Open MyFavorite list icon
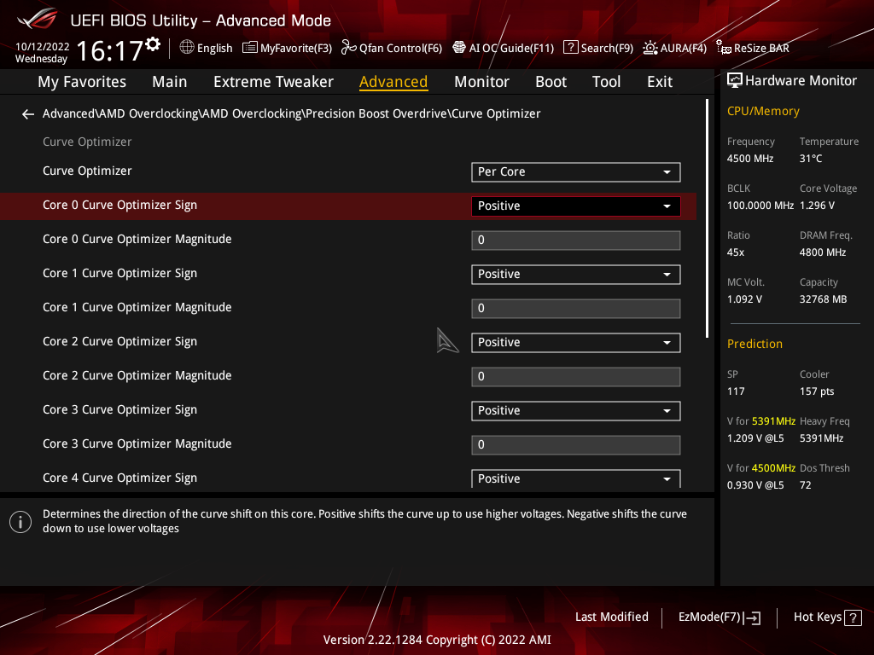 tap(250, 48)
